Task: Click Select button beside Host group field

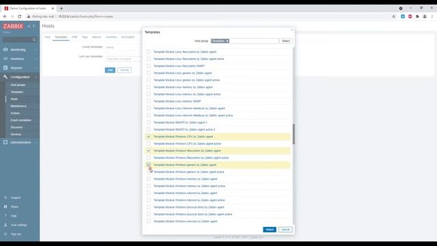Action: coord(286,41)
